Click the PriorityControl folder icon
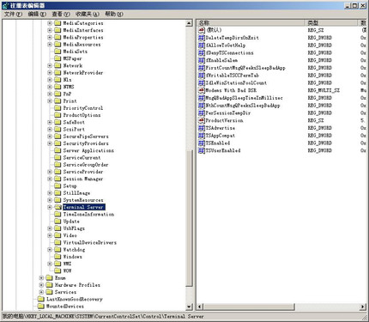Screen dimensions: 369x322 58,108
